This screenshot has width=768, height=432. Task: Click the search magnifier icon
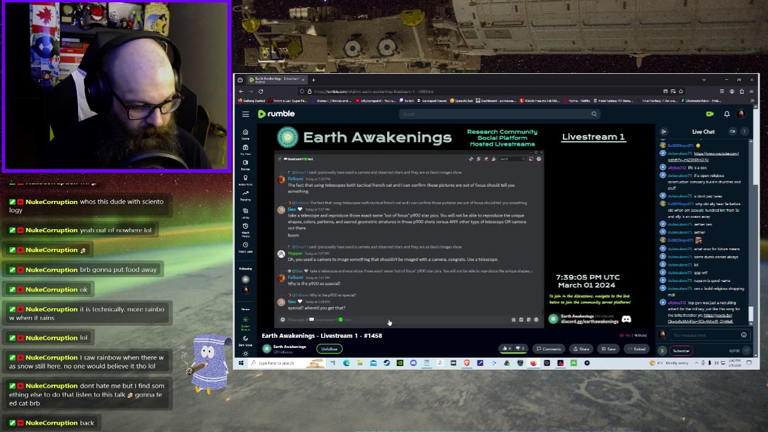[x=594, y=114]
